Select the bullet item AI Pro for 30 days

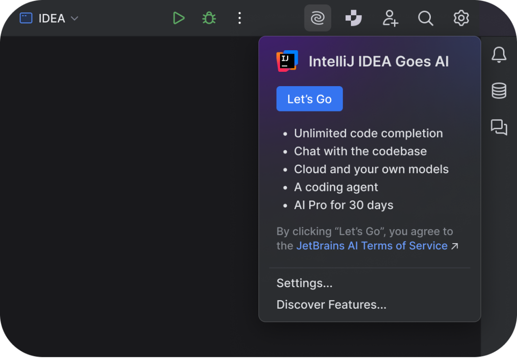click(x=343, y=205)
